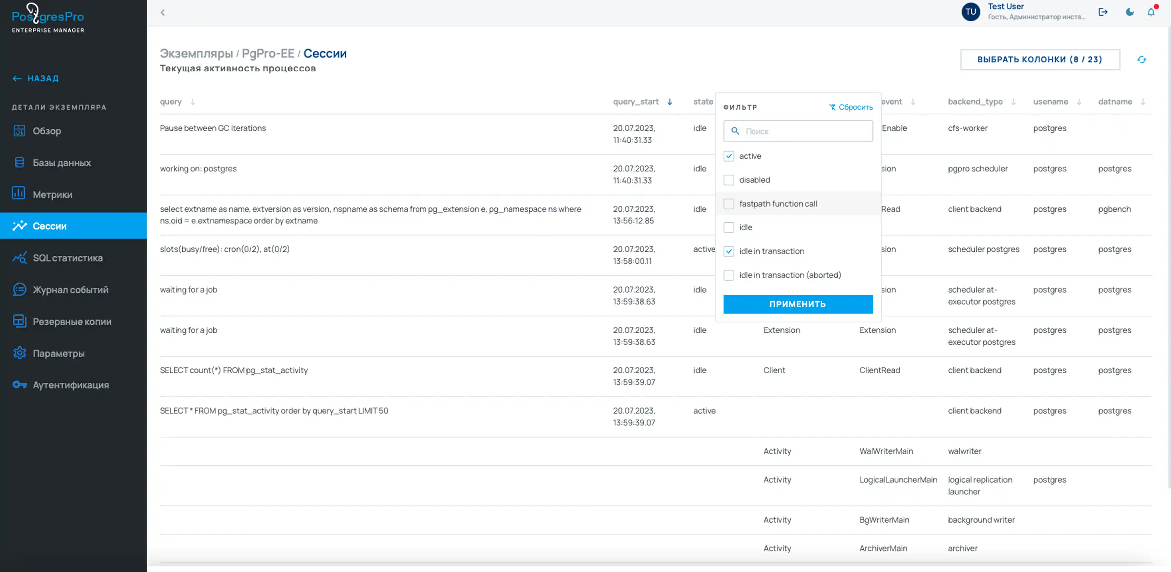Sort by datname column arrow

pos(1143,102)
